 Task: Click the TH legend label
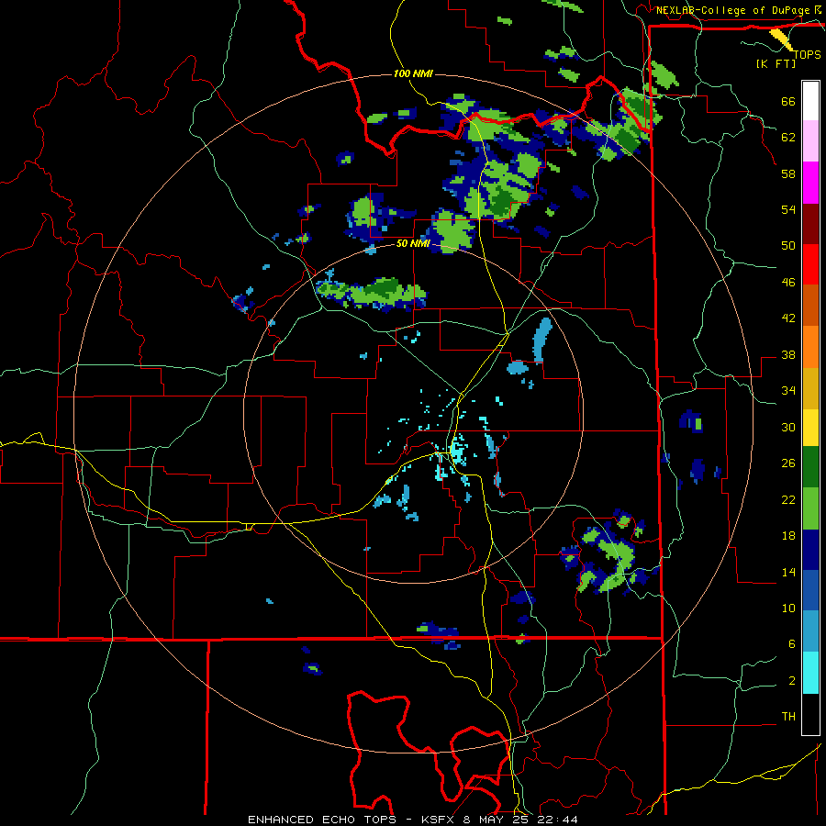click(x=788, y=717)
